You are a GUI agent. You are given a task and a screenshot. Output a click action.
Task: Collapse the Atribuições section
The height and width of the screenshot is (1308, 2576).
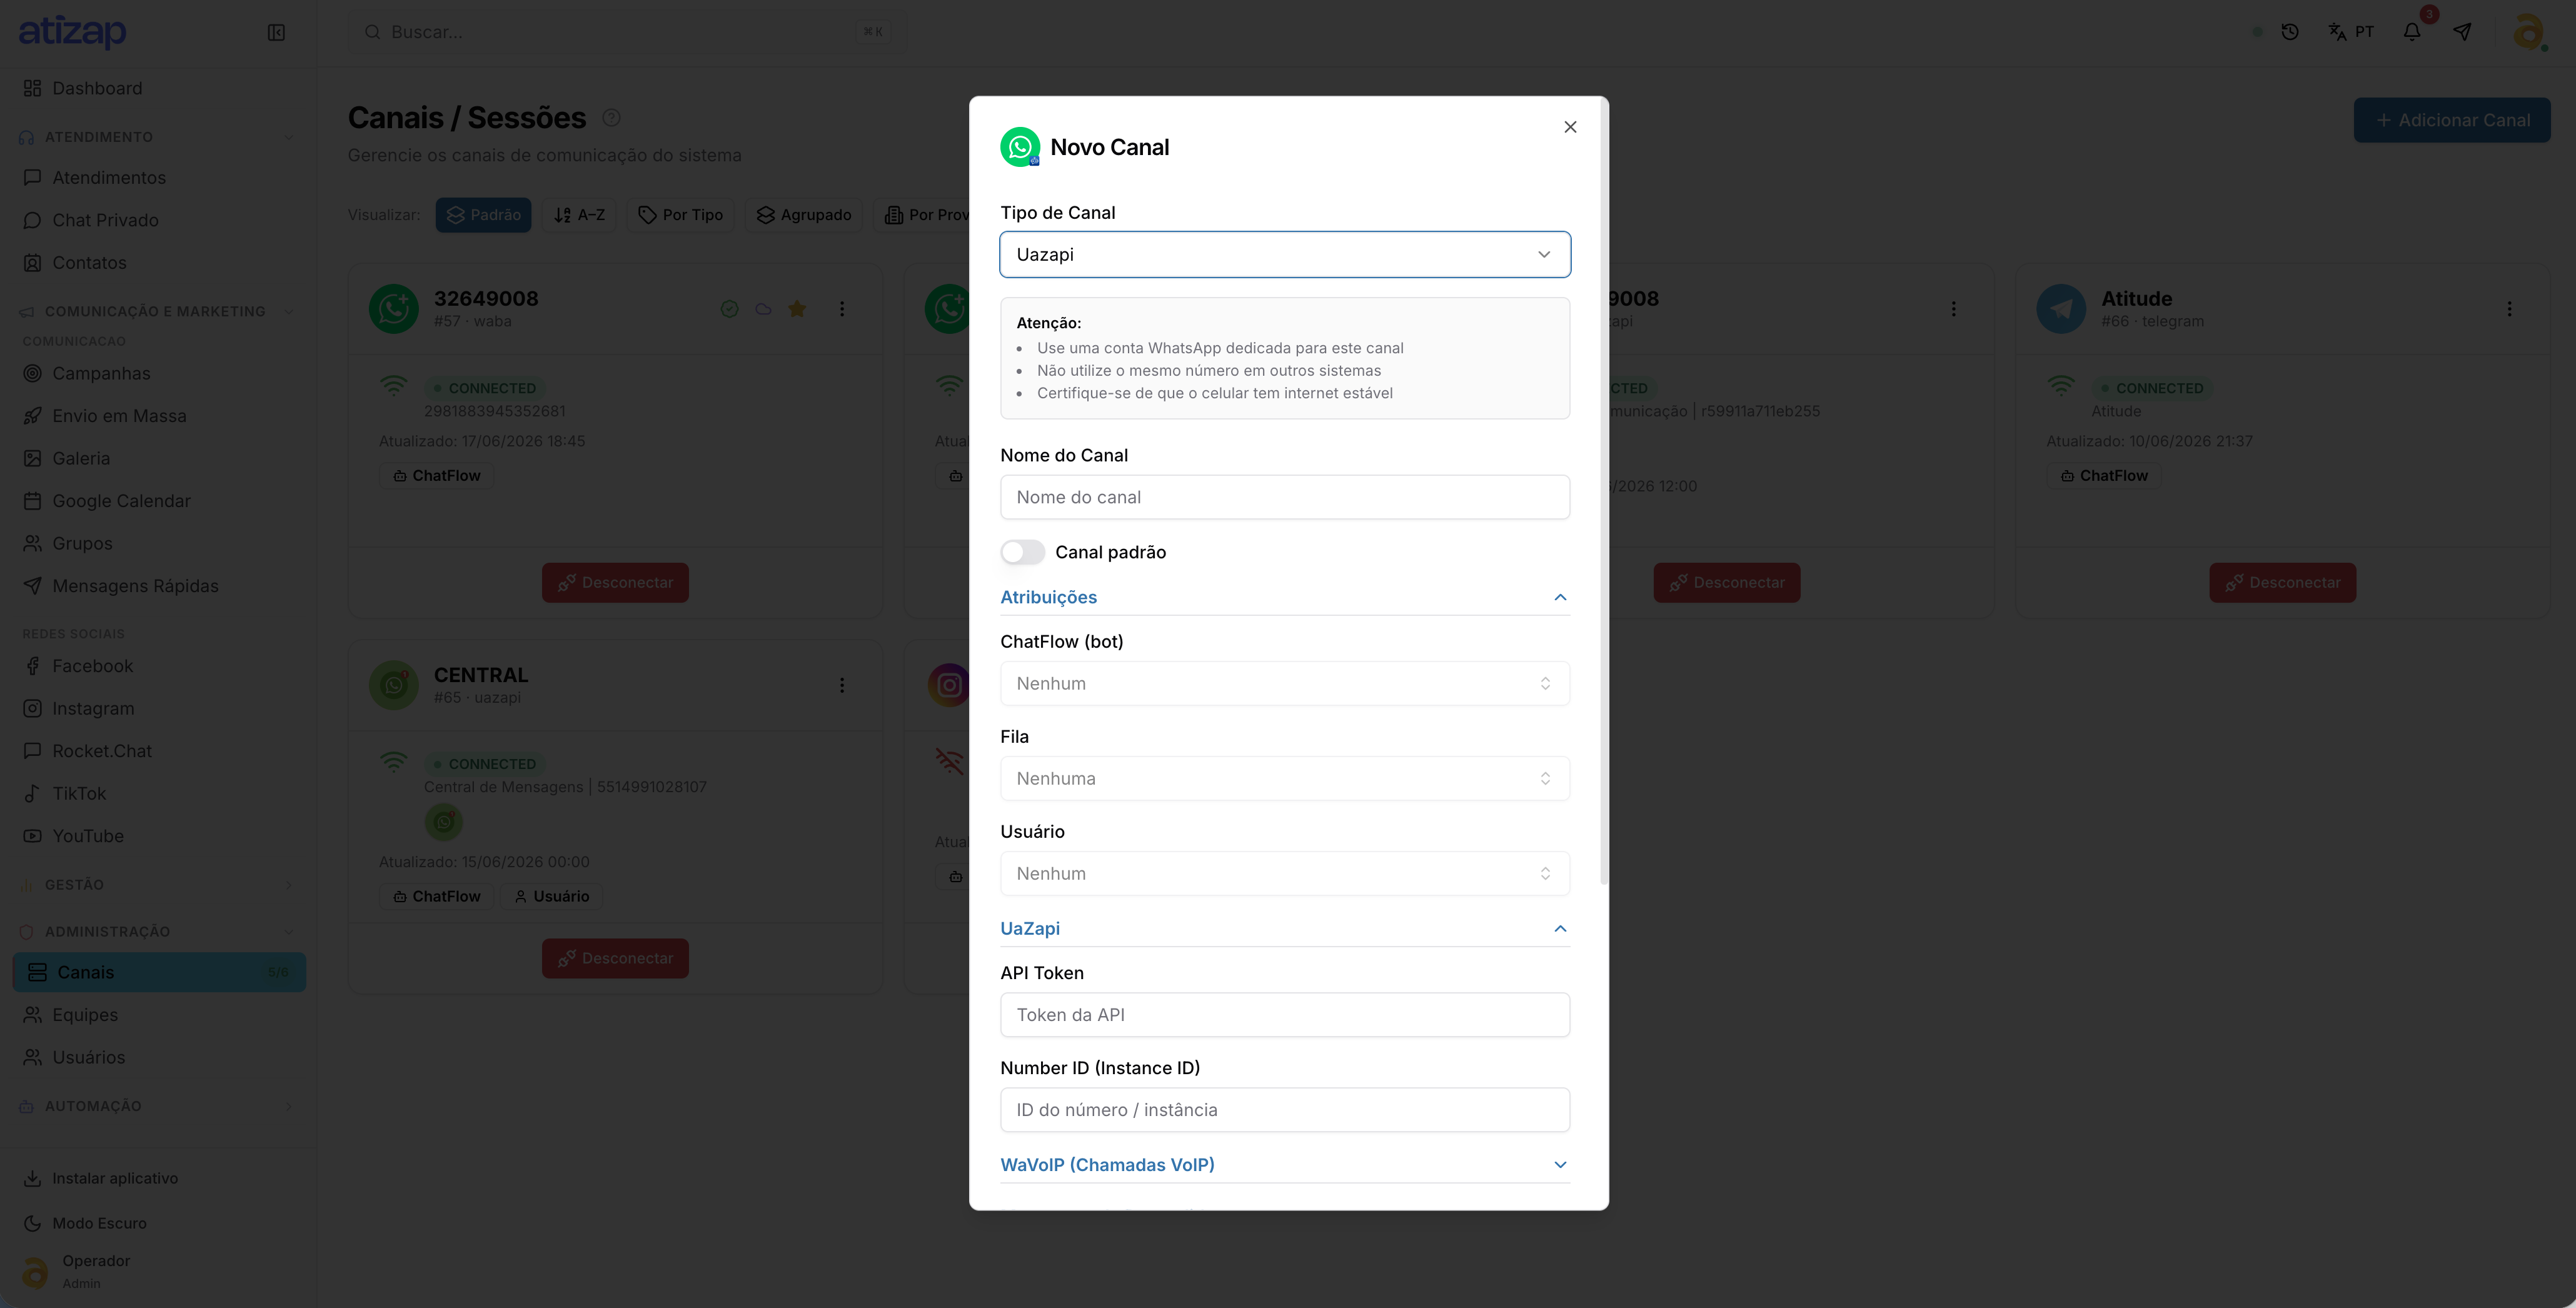(1285, 597)
